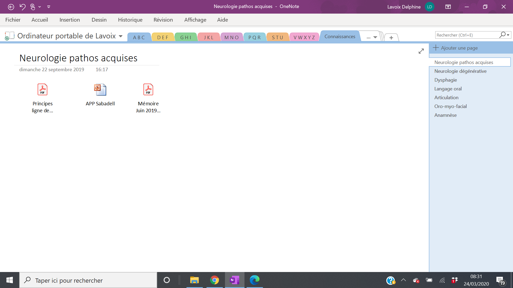Screen dimensions: 513x288
Task: Select Neurologie pathos acquises page
Action: click(470, 62)
